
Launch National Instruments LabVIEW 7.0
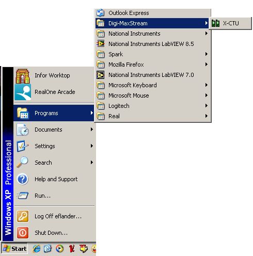point(153,75)
